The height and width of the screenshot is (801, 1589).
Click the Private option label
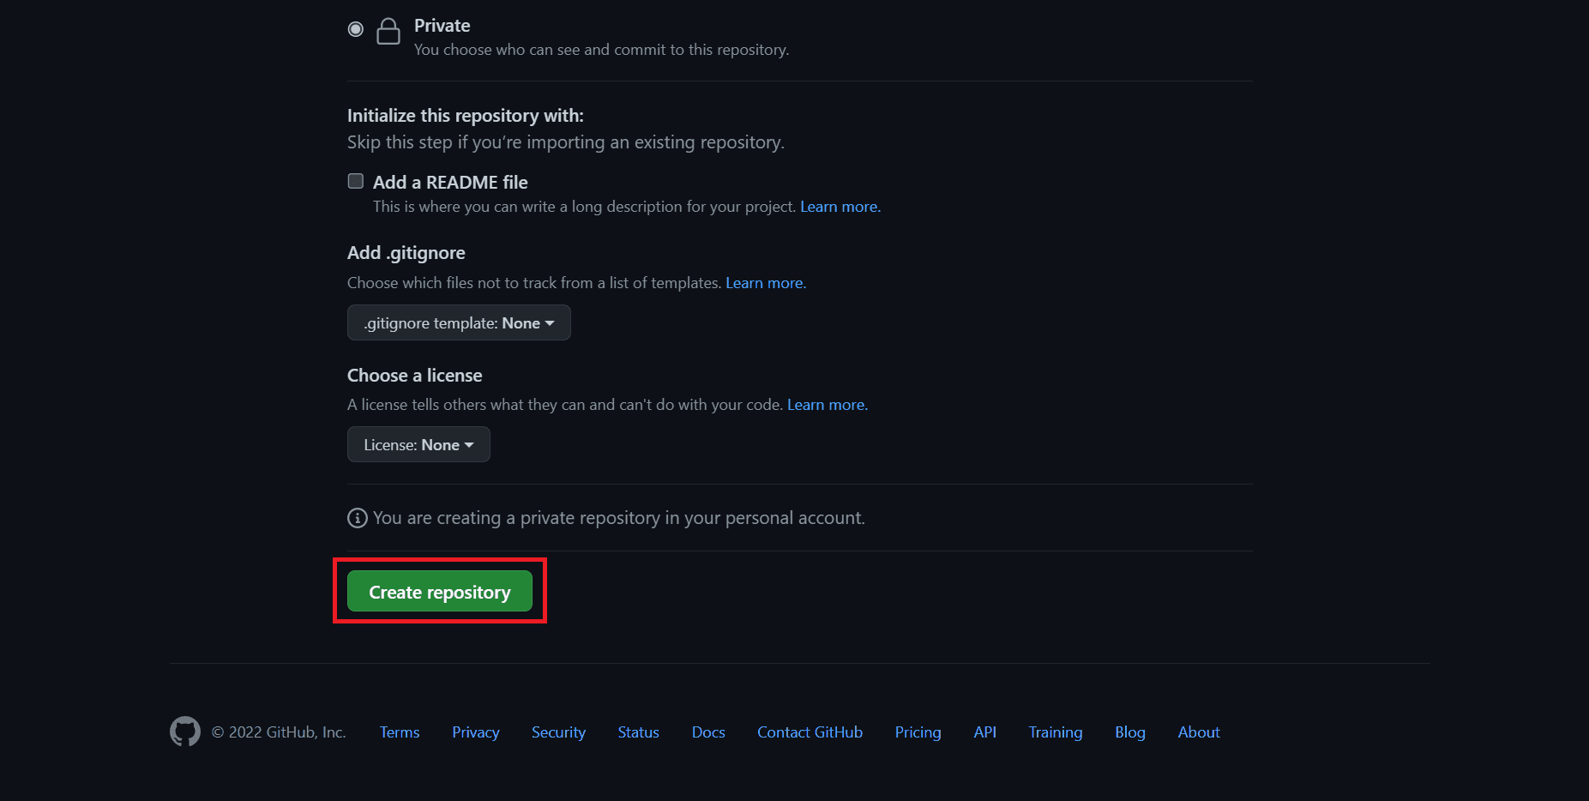click(442, 26)
